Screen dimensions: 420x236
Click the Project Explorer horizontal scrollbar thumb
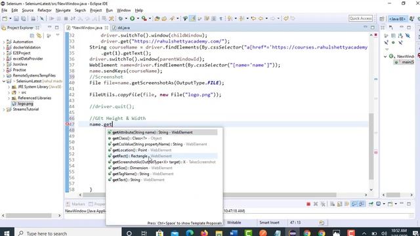pos(28,216)
